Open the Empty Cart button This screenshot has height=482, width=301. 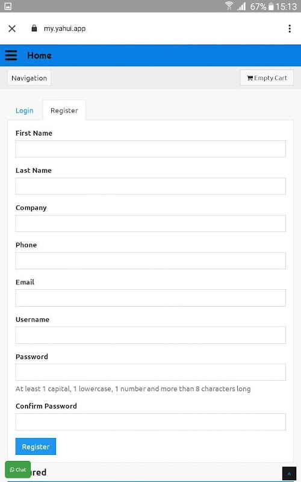[x=267, y=78]
